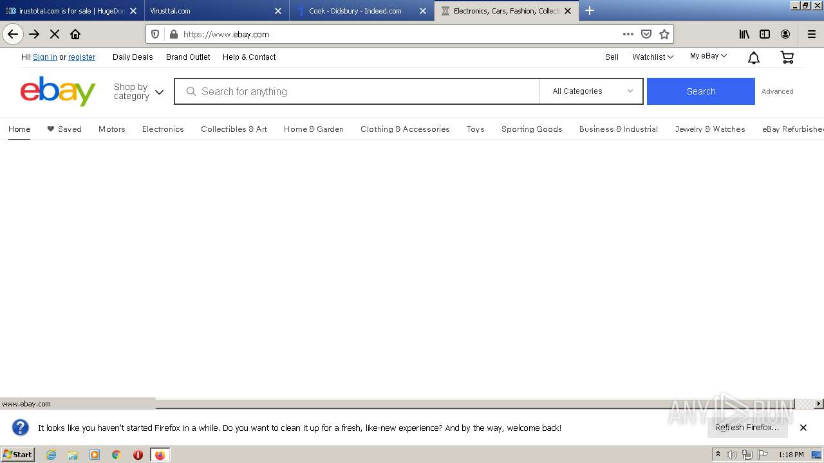
Task: Open the Clothing & Accessories category
Action: (405, 129)
